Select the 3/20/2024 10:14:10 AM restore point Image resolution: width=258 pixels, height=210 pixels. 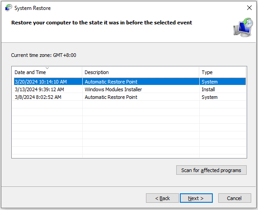coord(129,82)
